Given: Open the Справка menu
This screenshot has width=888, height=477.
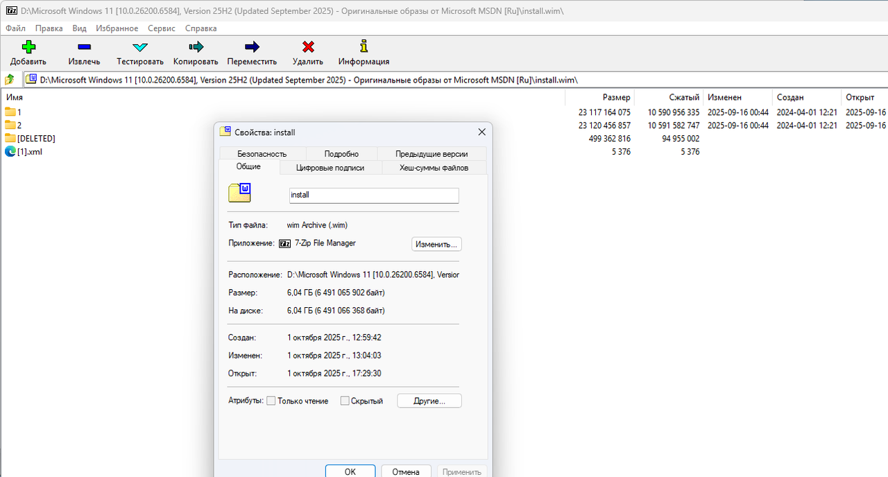Looking at the screenshot, I should (201, 28).
